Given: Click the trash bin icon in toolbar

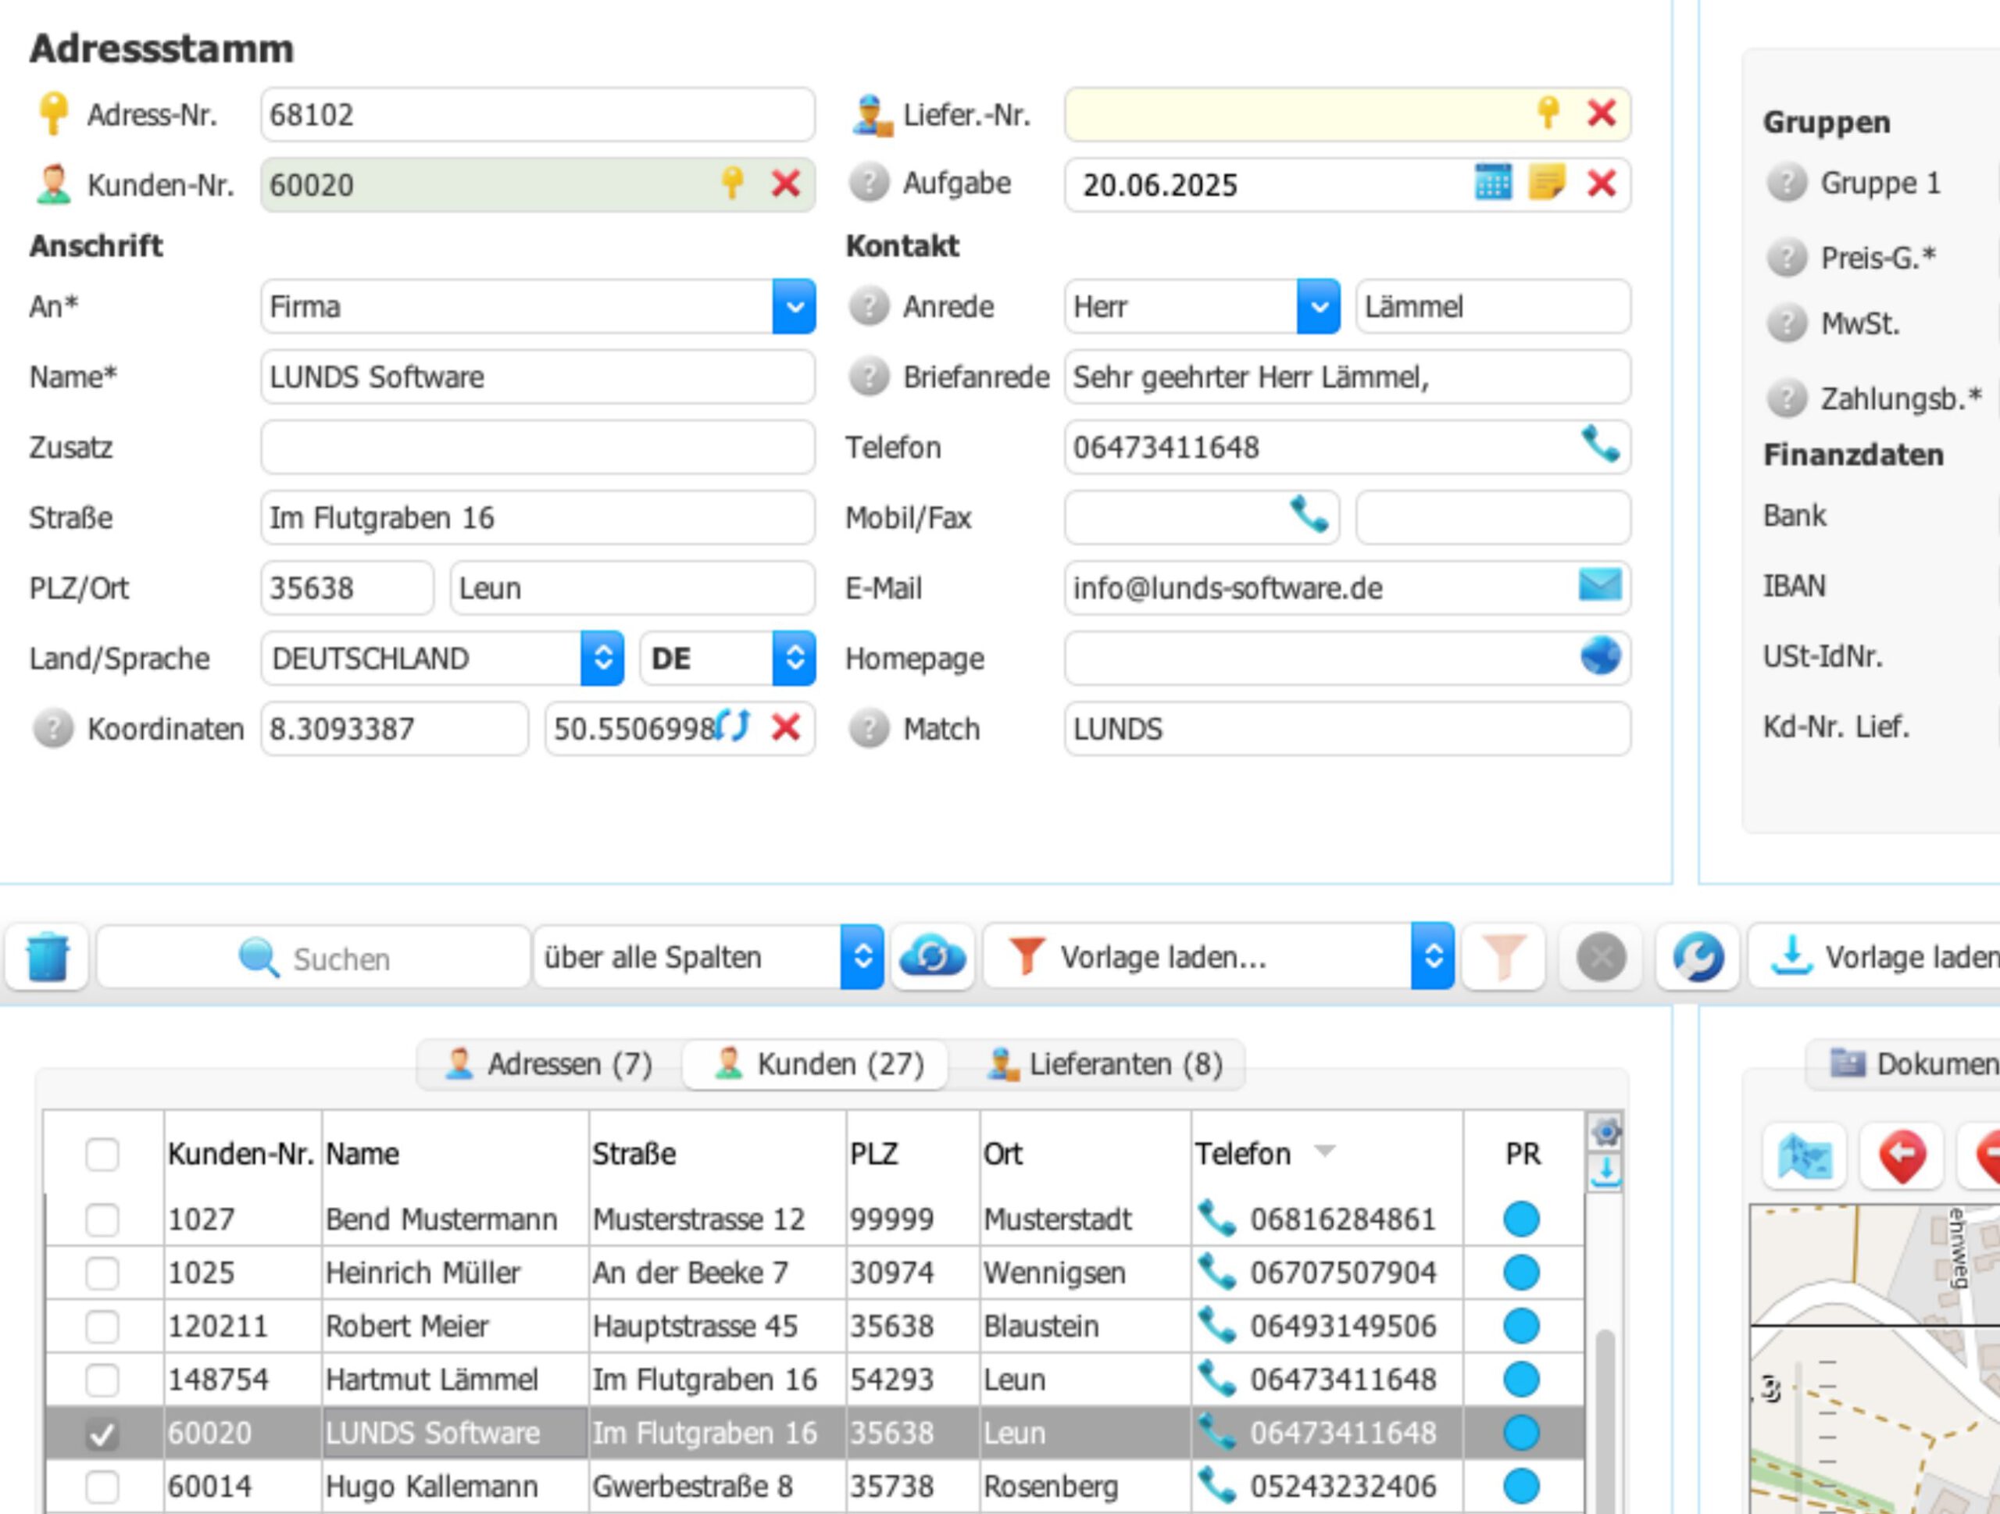Looking at the screenshot, I should point(47,956).
